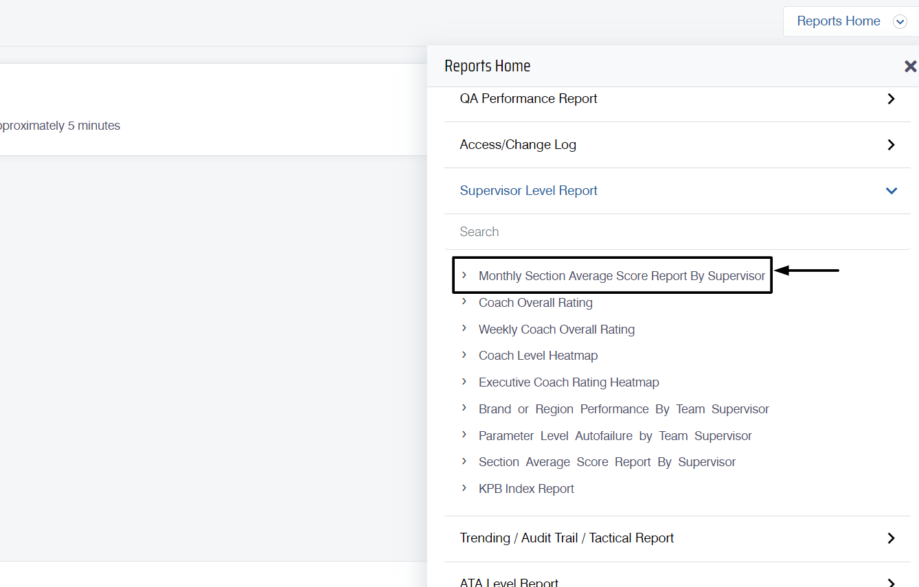The width and height of the screenshot is (919, 587).
Task: Click the 'approximately 5 minutes' text
Action: 60,126
